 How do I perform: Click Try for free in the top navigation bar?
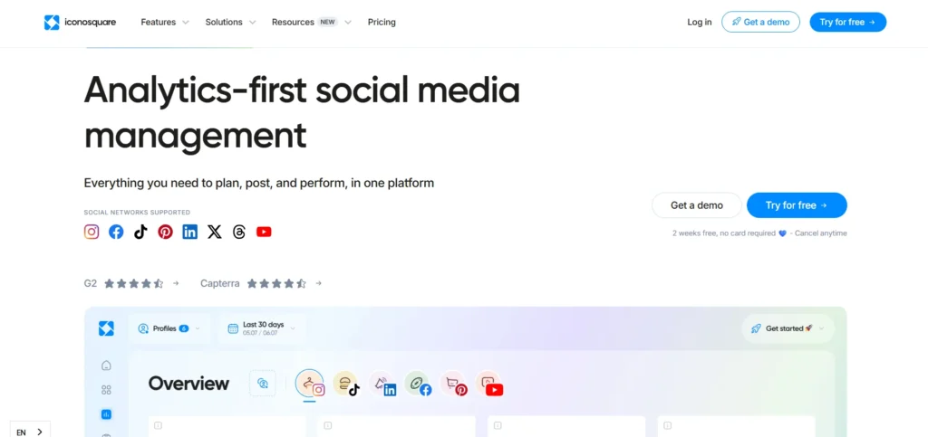[847, 23]
